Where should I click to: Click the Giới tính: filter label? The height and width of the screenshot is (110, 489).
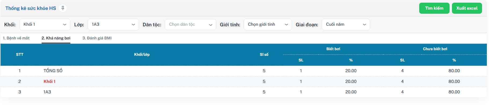230,25
